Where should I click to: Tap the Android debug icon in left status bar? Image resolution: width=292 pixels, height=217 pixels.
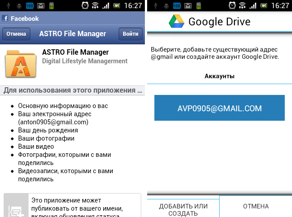coord(19,6)
